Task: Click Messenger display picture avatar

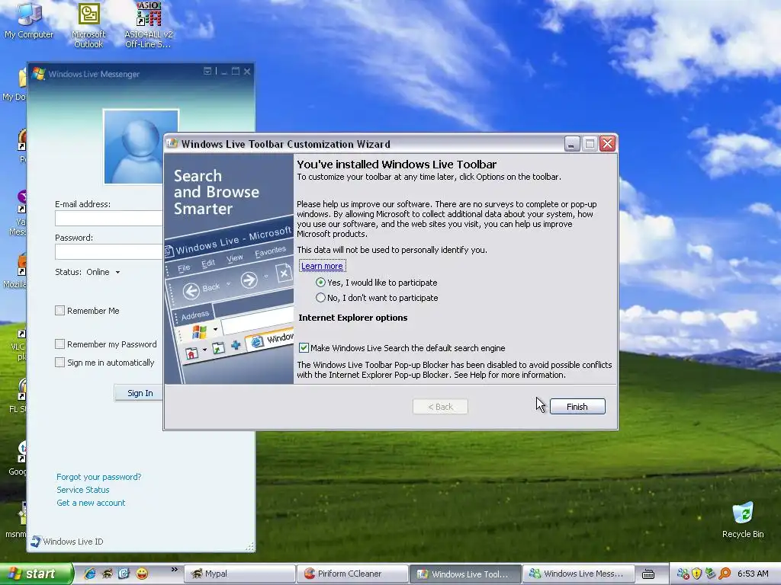Action: click(x=141, y=146)
